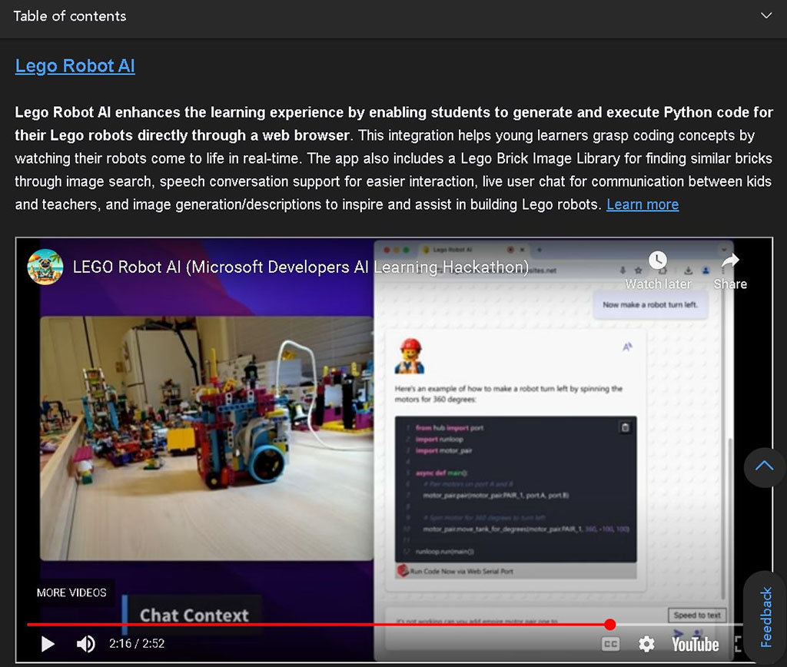Open the Feedback side tab
787x667 pixels.
point(765,617)
